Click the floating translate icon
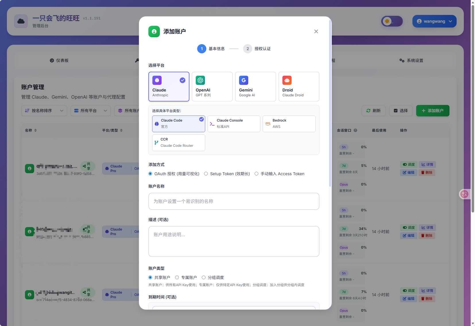Image resolution: width=475 pixels, height=326 pixels. pos(464,194)
